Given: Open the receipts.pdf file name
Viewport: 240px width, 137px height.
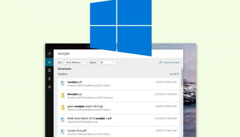Looking at the screenshot, I should pos(74,82).
